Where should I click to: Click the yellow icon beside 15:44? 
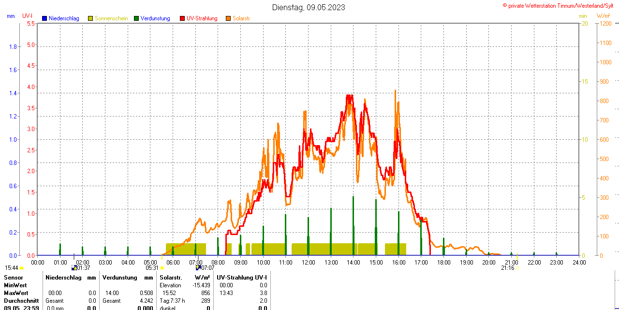point(22,268)
